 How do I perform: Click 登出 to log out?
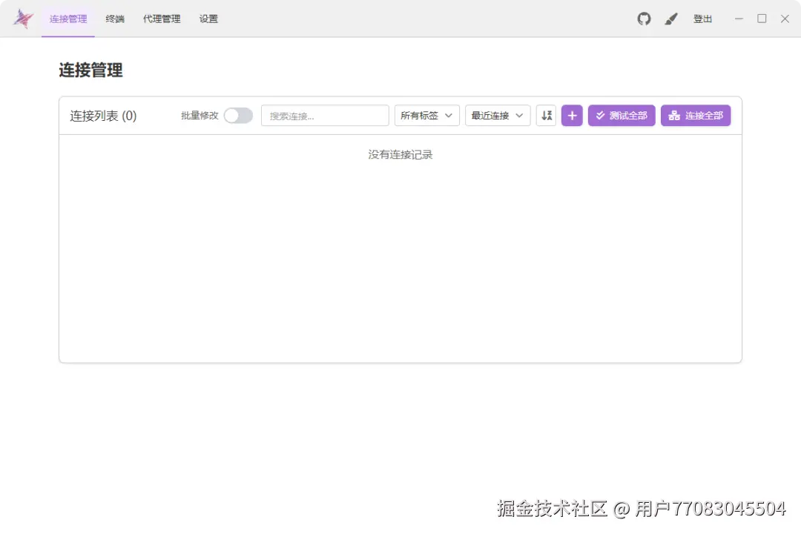click(702, 19)
